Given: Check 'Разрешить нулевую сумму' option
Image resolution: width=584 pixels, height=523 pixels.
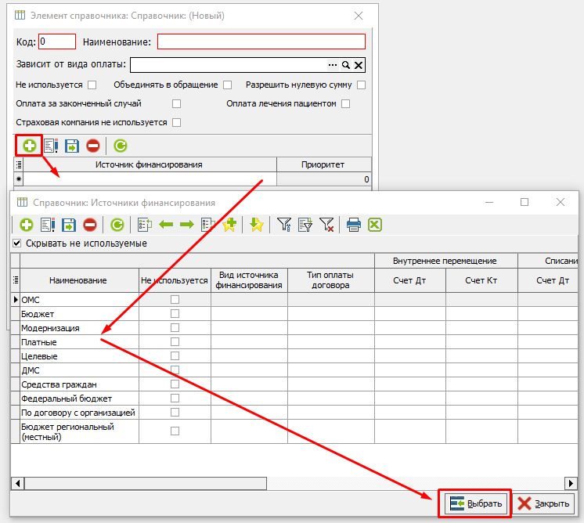Looking at the screenshot, I should (361, 85).
